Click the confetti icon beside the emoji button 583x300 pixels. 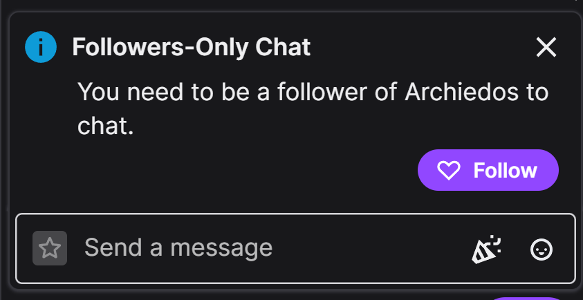(487, 249)
